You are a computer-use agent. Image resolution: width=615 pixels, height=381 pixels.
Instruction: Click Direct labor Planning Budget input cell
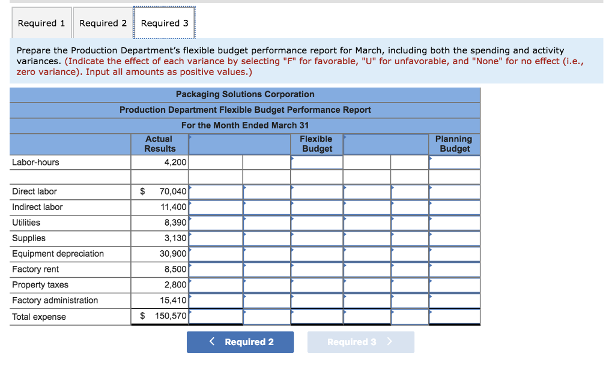pos(455,191)
